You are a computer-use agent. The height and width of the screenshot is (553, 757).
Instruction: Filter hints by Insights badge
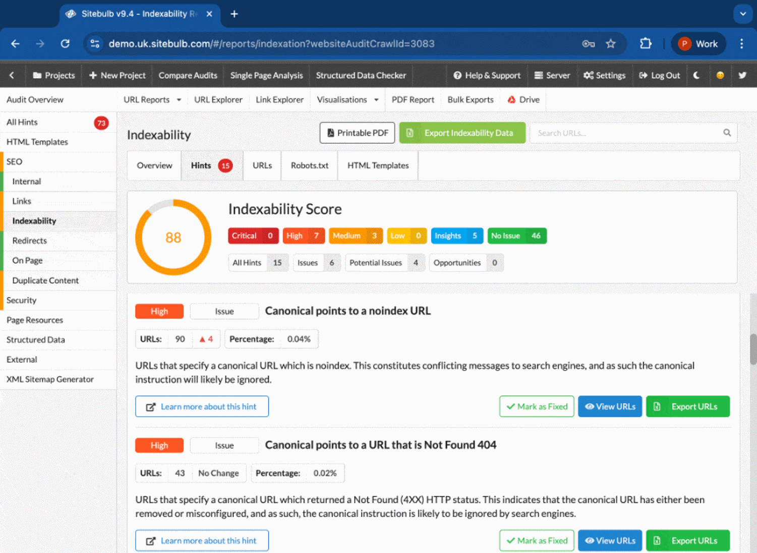coord(456,236)
